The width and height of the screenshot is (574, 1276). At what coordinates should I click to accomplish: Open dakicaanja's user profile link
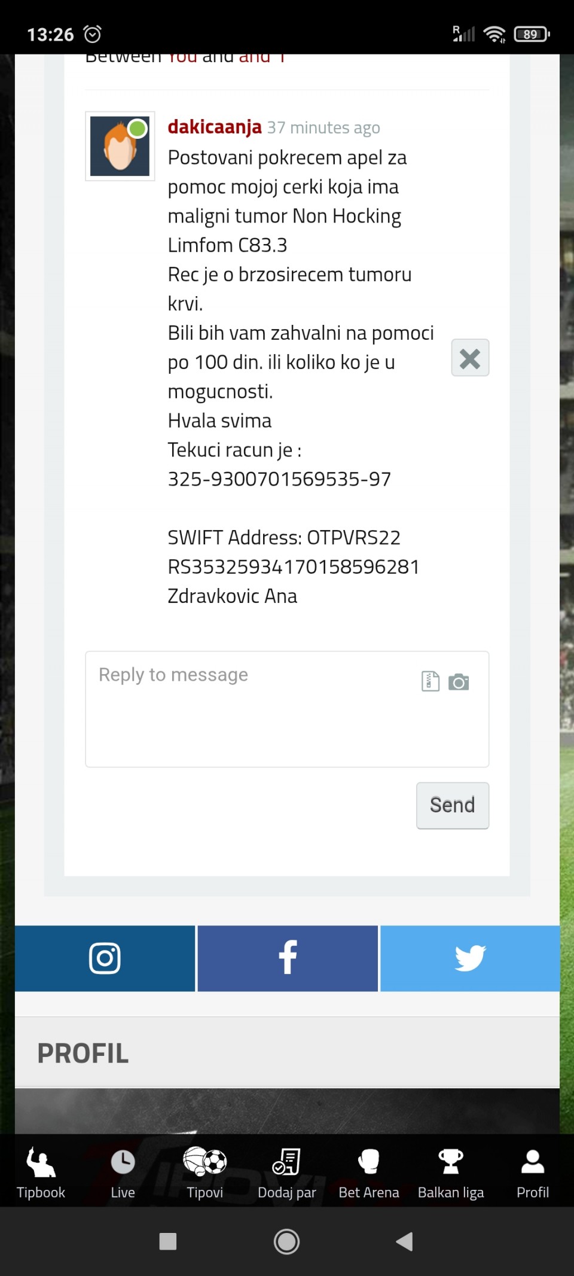coord(215,127)
